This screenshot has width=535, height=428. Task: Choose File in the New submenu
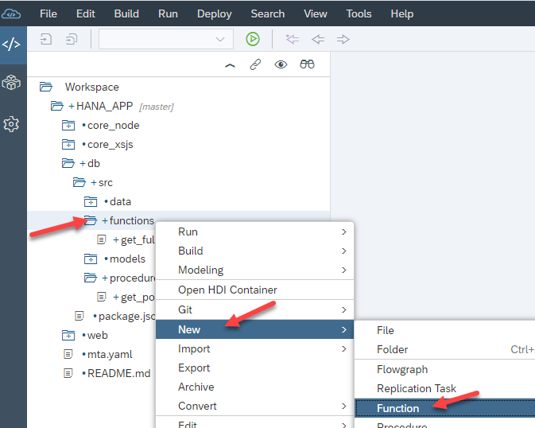[x=445, y=330]
